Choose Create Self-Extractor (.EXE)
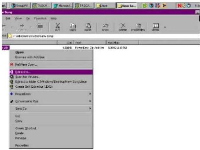Image resolution: width=200 pixels, height=150 pixels. [34, 87]
